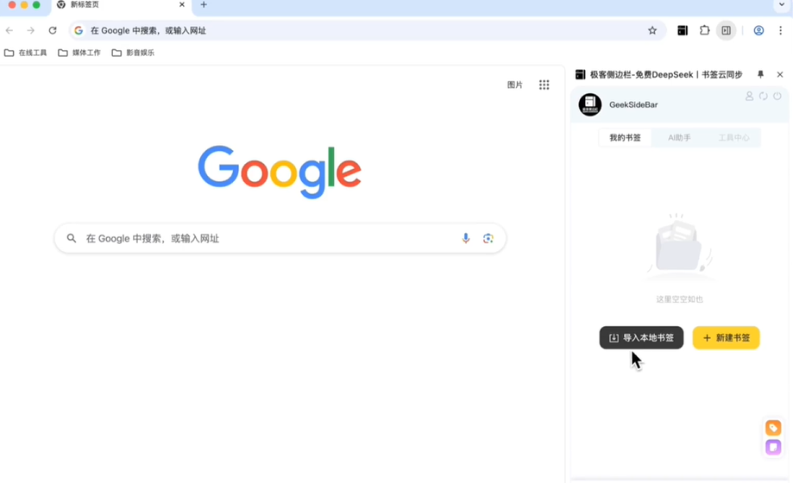Open a new tab with plus button

(204, 4)
